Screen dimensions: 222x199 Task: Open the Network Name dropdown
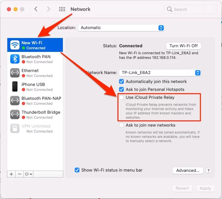pos(160,73)
